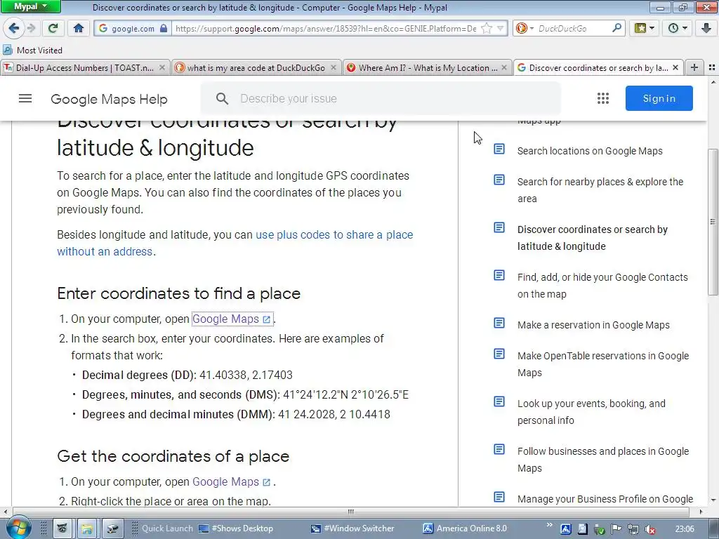
Task: Open 'Find, add, or hide your Google Contacts'
Action: tap(602, 286)
